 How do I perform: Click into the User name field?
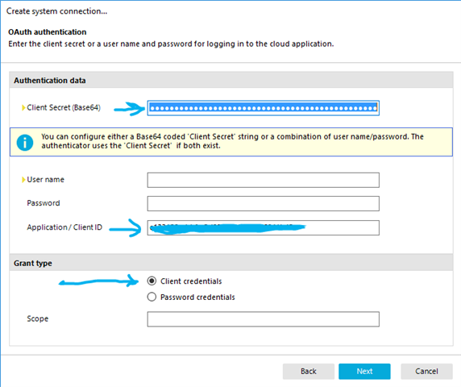(x=263, y=180)
